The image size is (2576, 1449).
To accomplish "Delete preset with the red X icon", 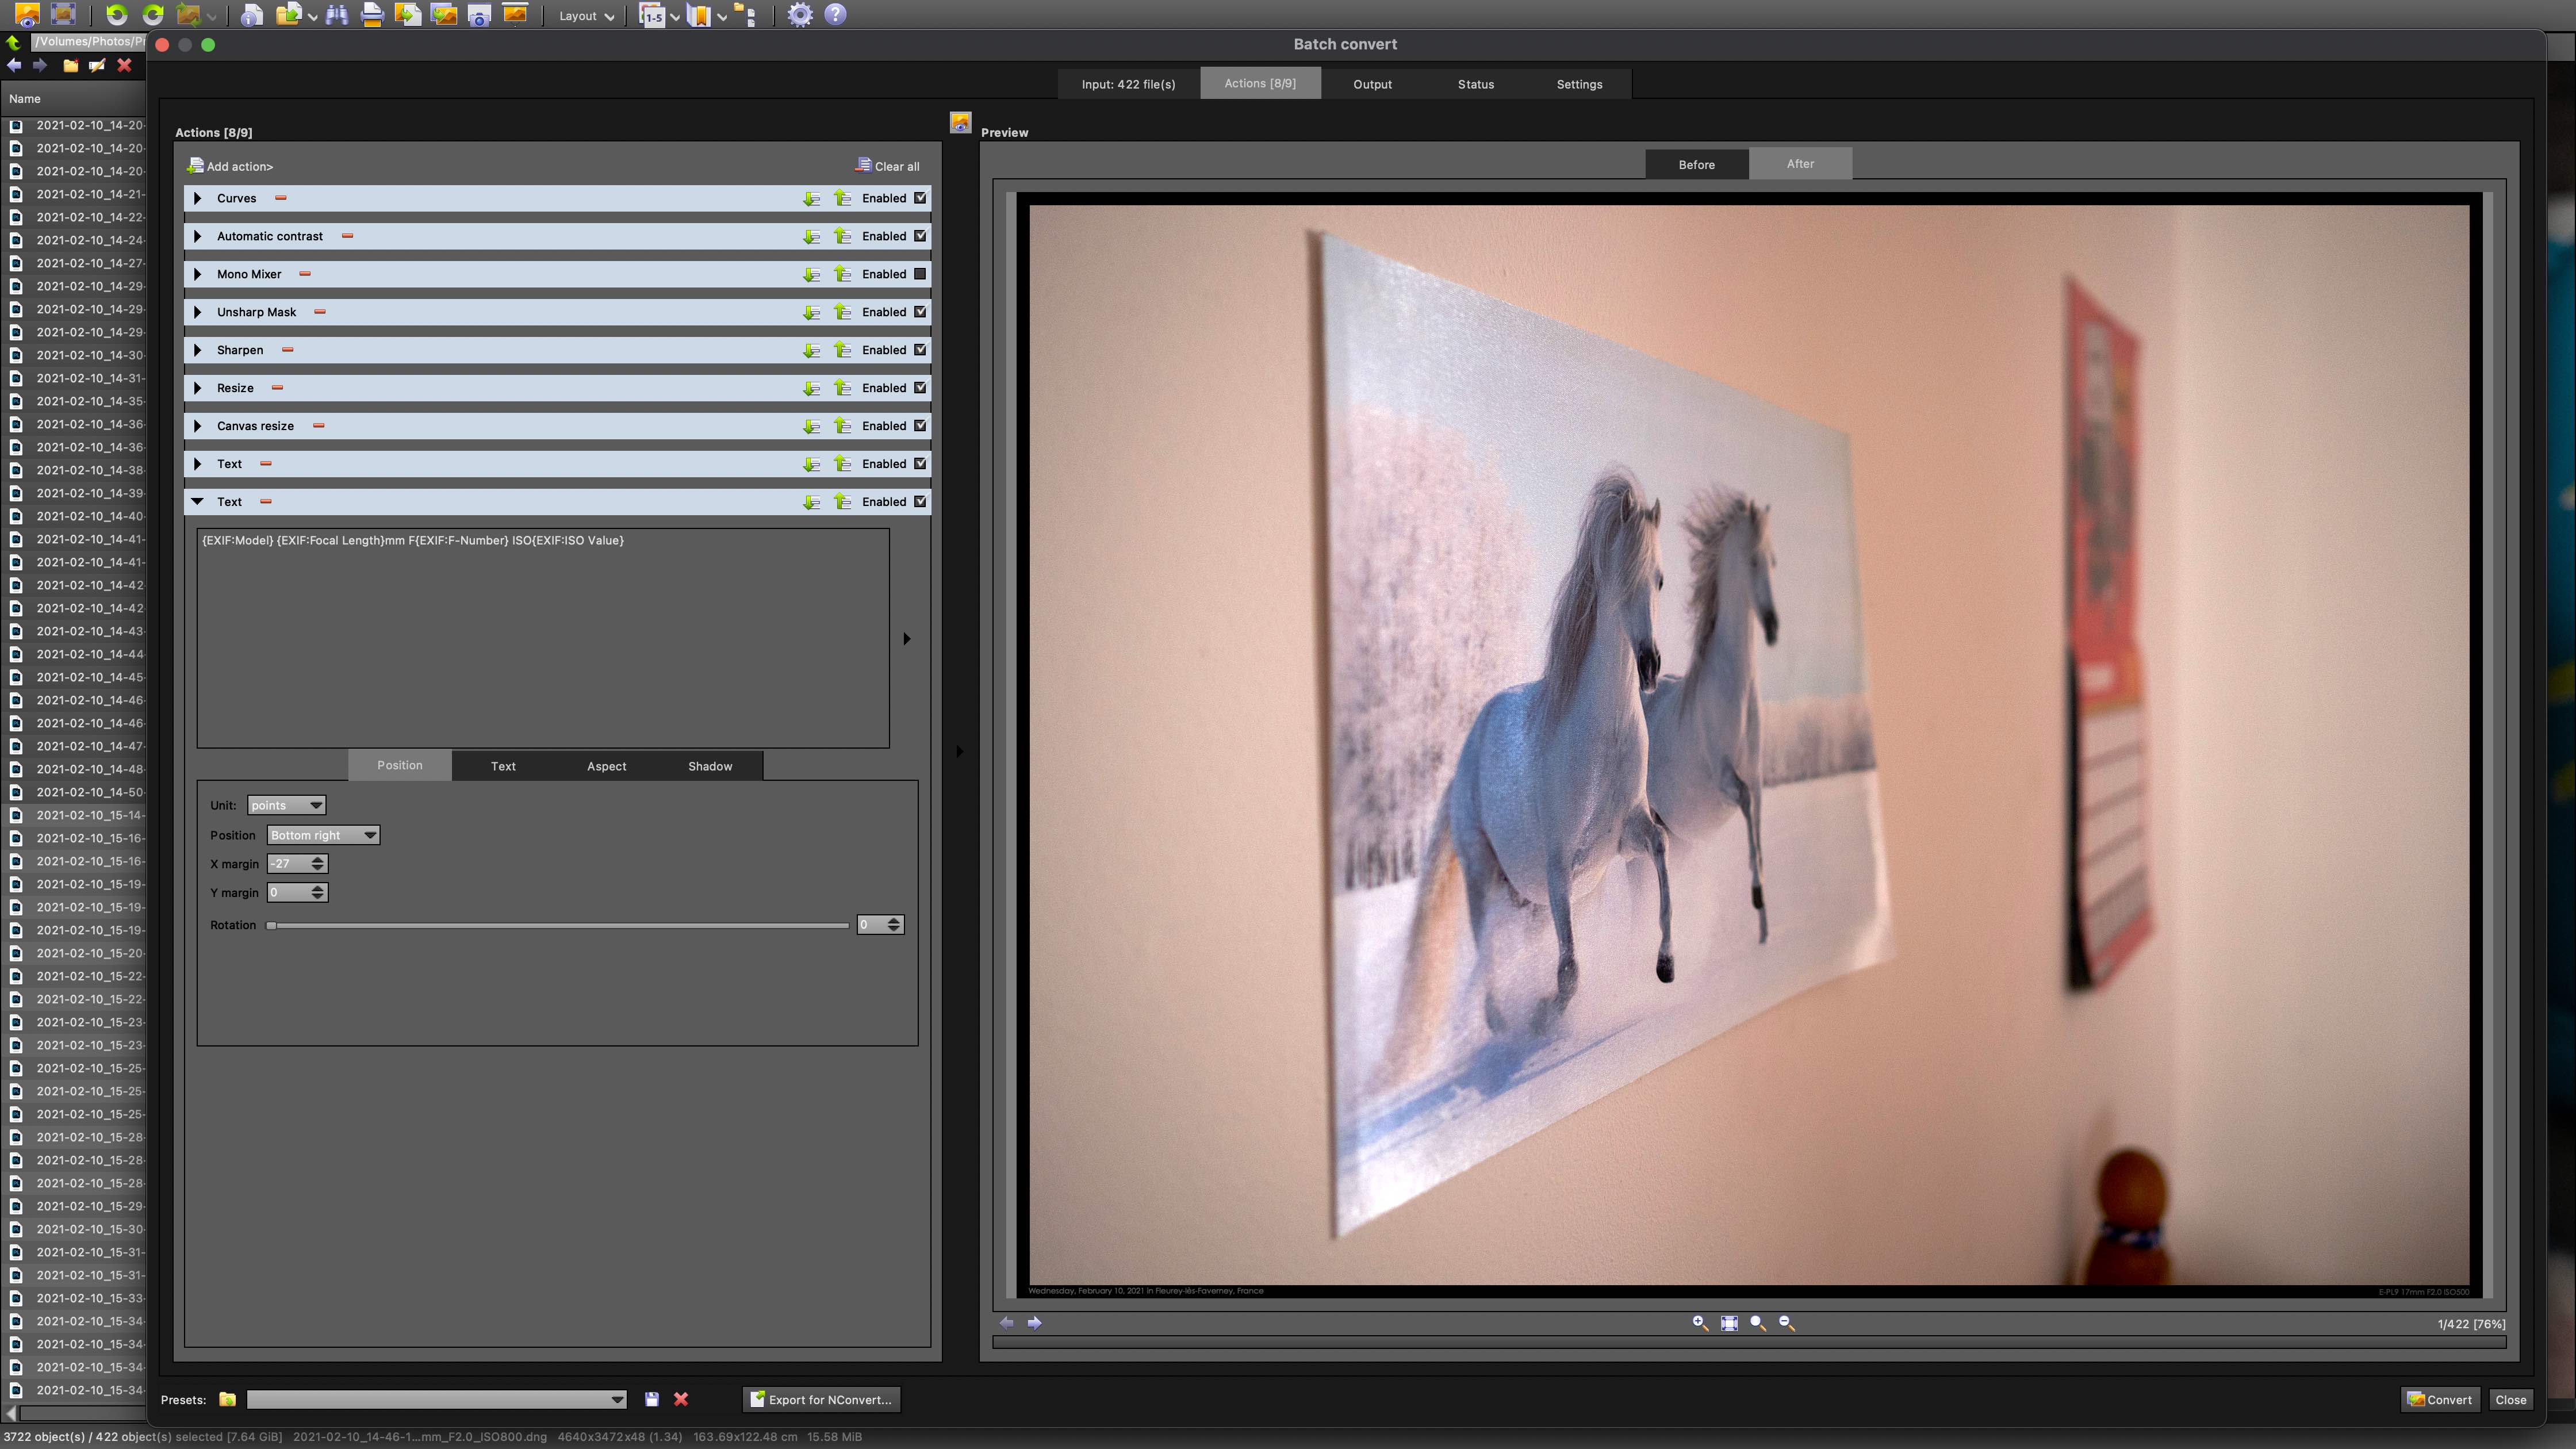I will coord(681,1399).
